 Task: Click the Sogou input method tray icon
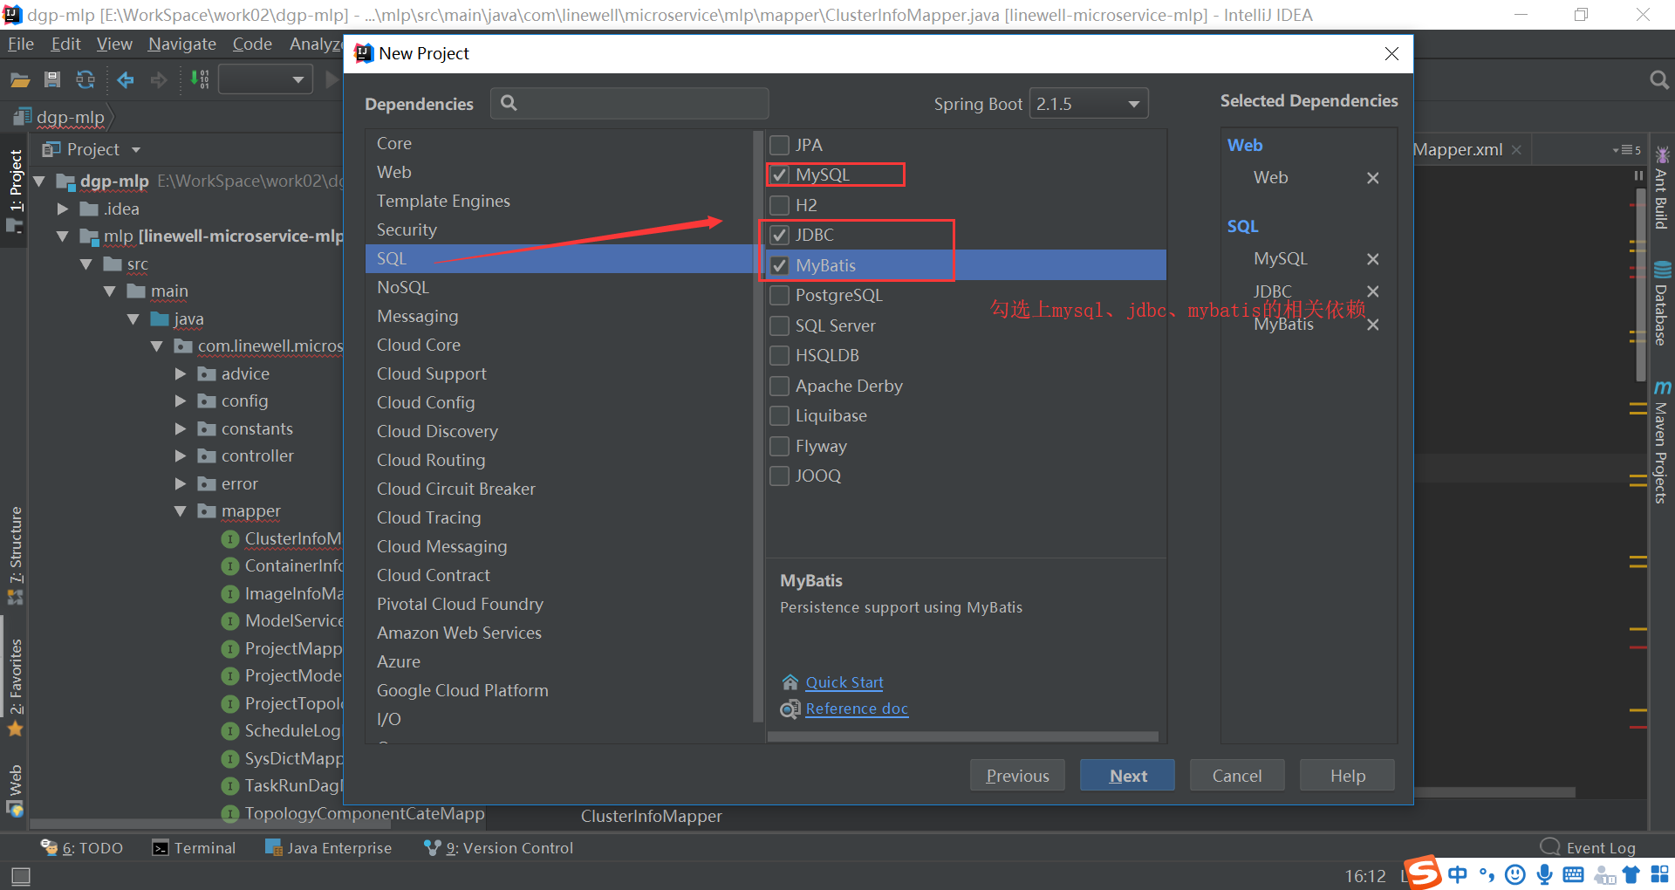pyautogui.click(x=1424, y=873)
